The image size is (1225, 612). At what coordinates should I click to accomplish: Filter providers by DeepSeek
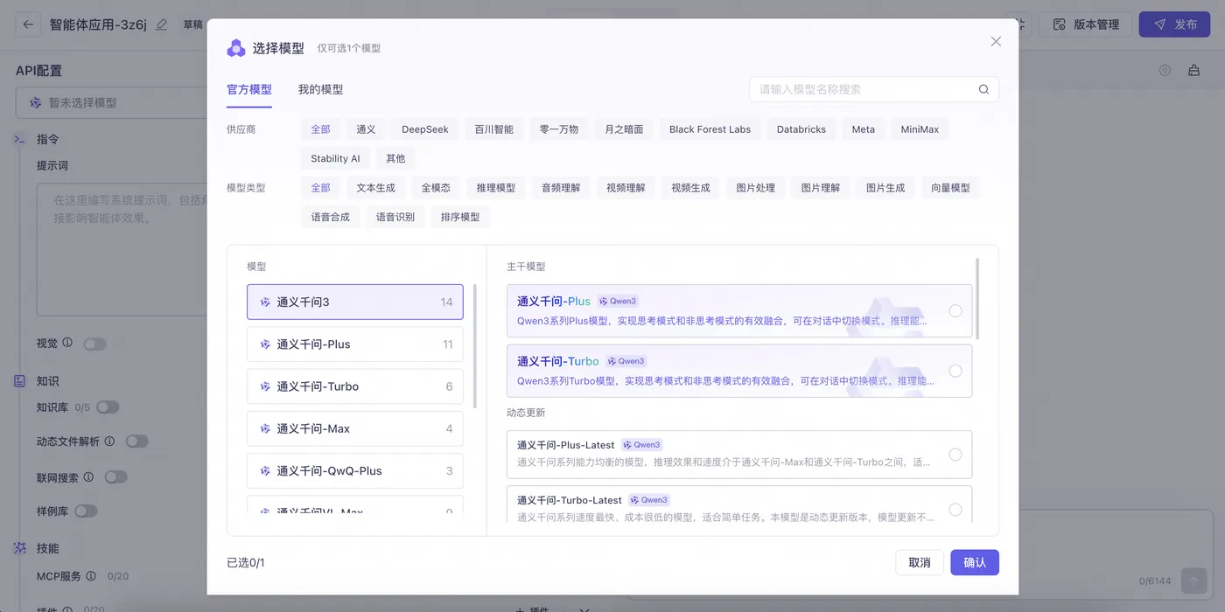tap(424, 129)
